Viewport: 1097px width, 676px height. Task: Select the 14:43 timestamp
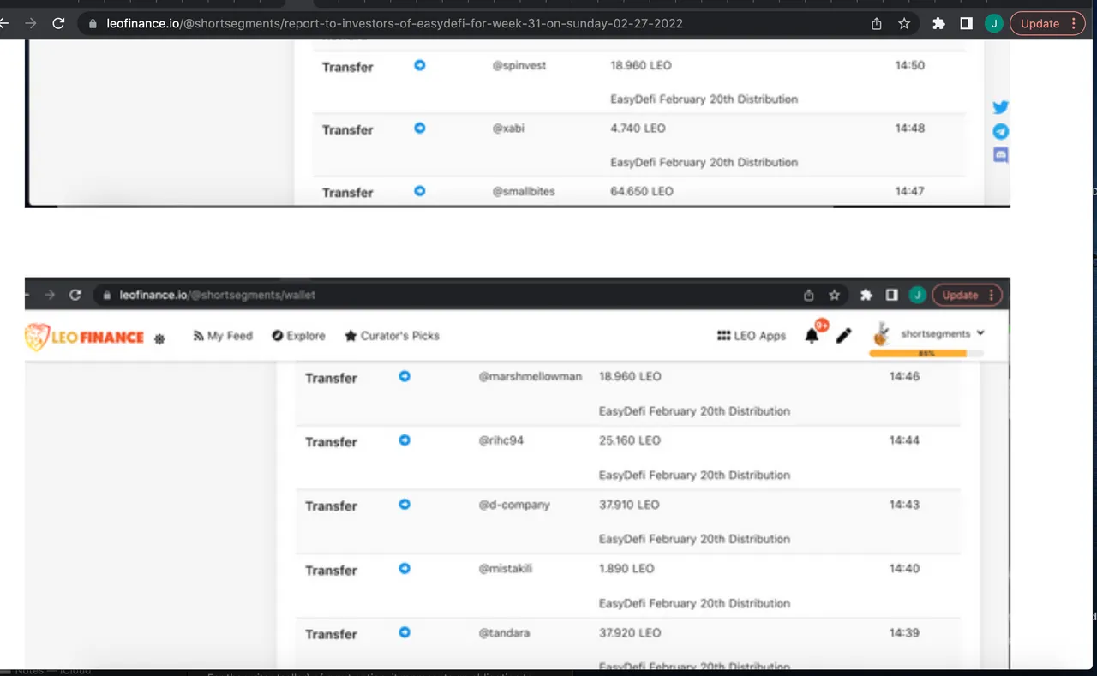[904, 505]
